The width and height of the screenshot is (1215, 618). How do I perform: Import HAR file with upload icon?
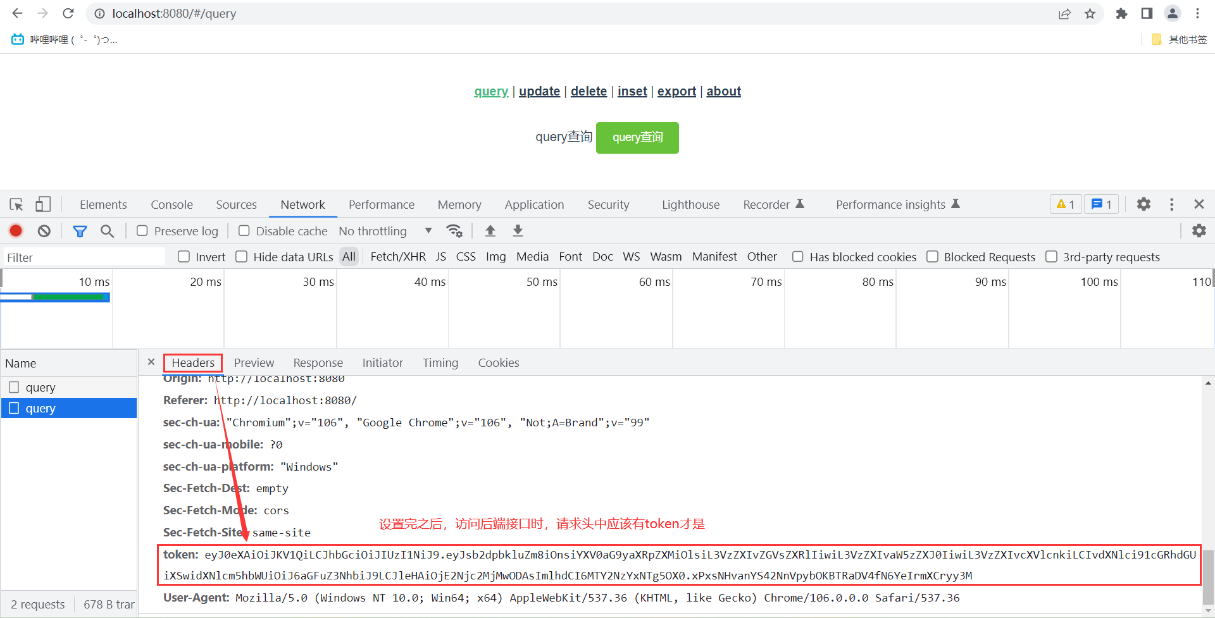tap(490, 231)
